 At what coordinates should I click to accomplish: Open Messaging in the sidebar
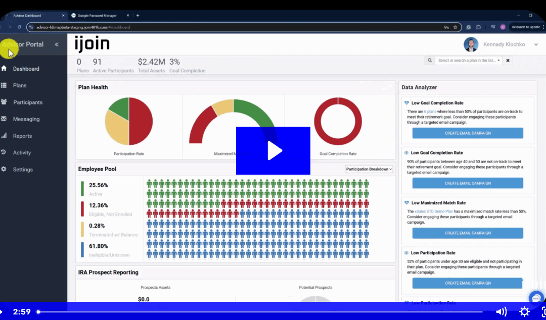point(26,119)
